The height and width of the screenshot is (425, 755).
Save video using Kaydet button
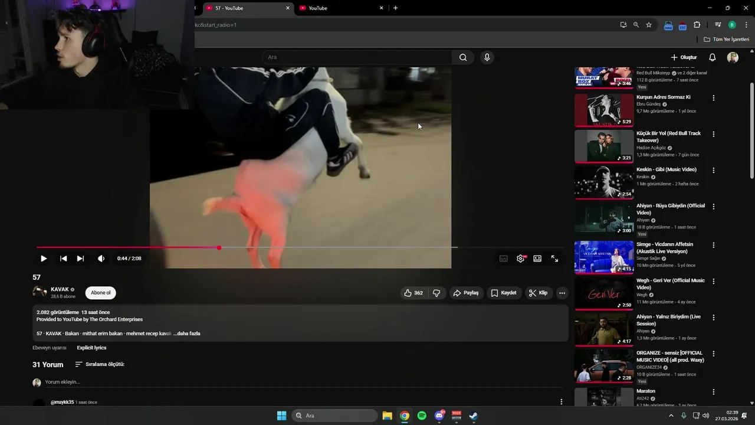(x=504, y=293)
